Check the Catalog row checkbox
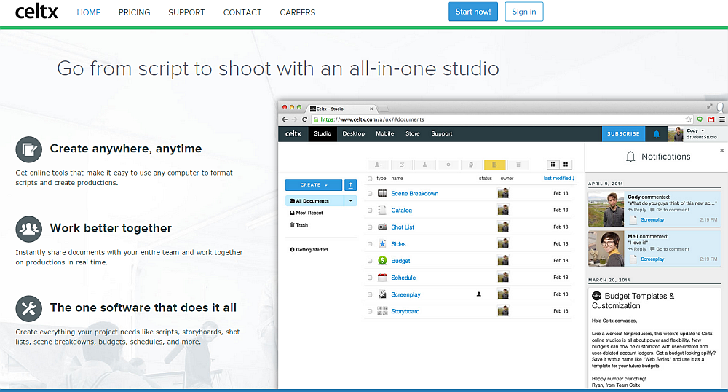 pos(370,211)
